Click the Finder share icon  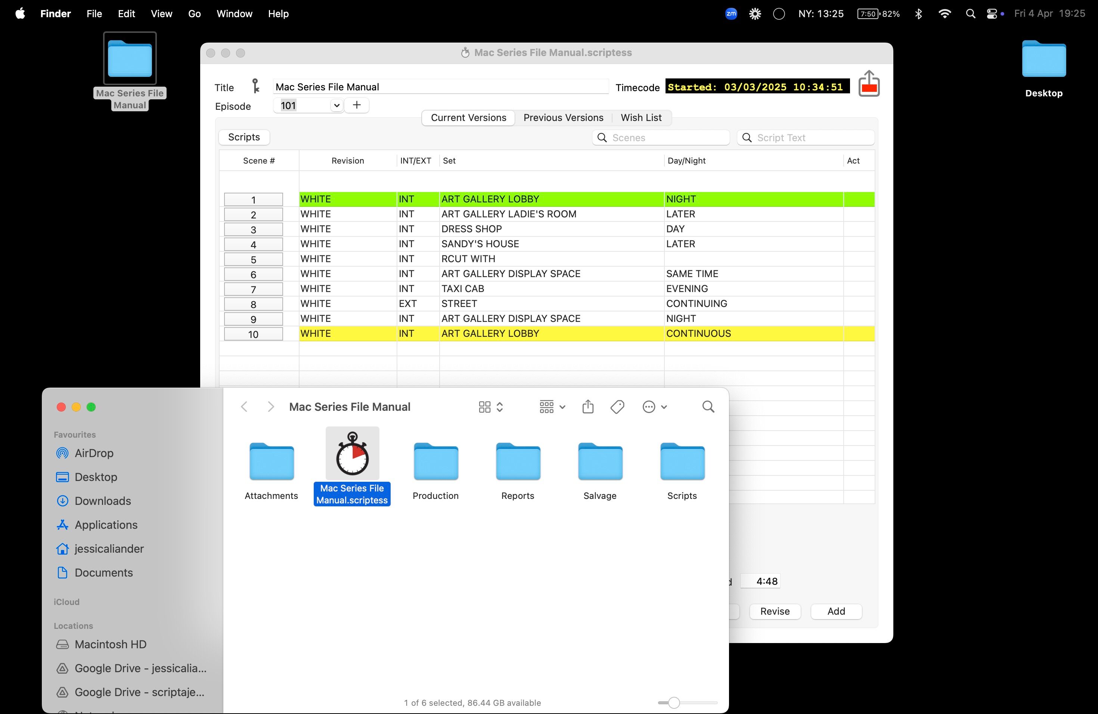(587, 407)
